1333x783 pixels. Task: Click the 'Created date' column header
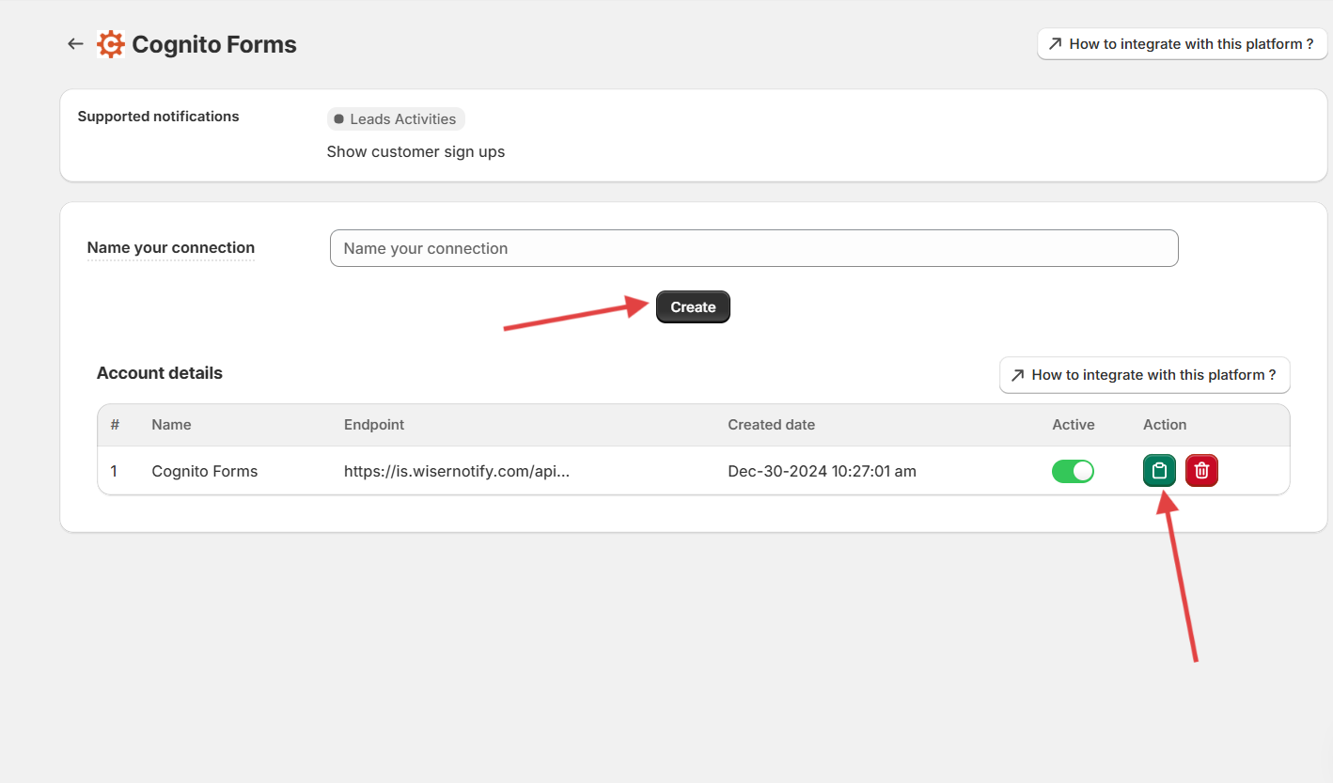click(x=771, y=425)
